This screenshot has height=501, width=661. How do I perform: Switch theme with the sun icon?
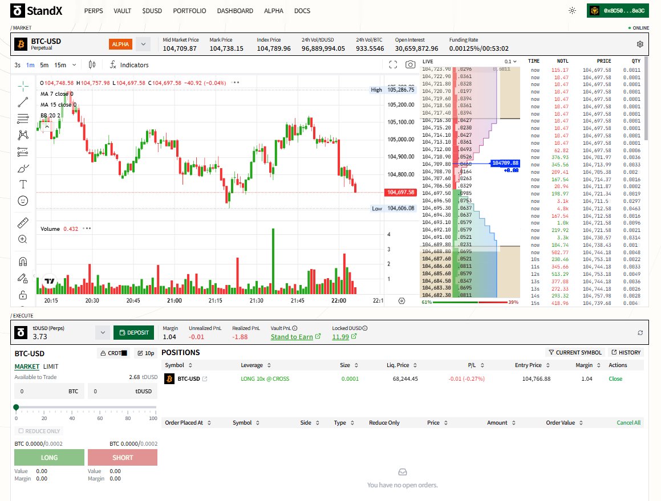pyautogui.click(x=572, y=10)
